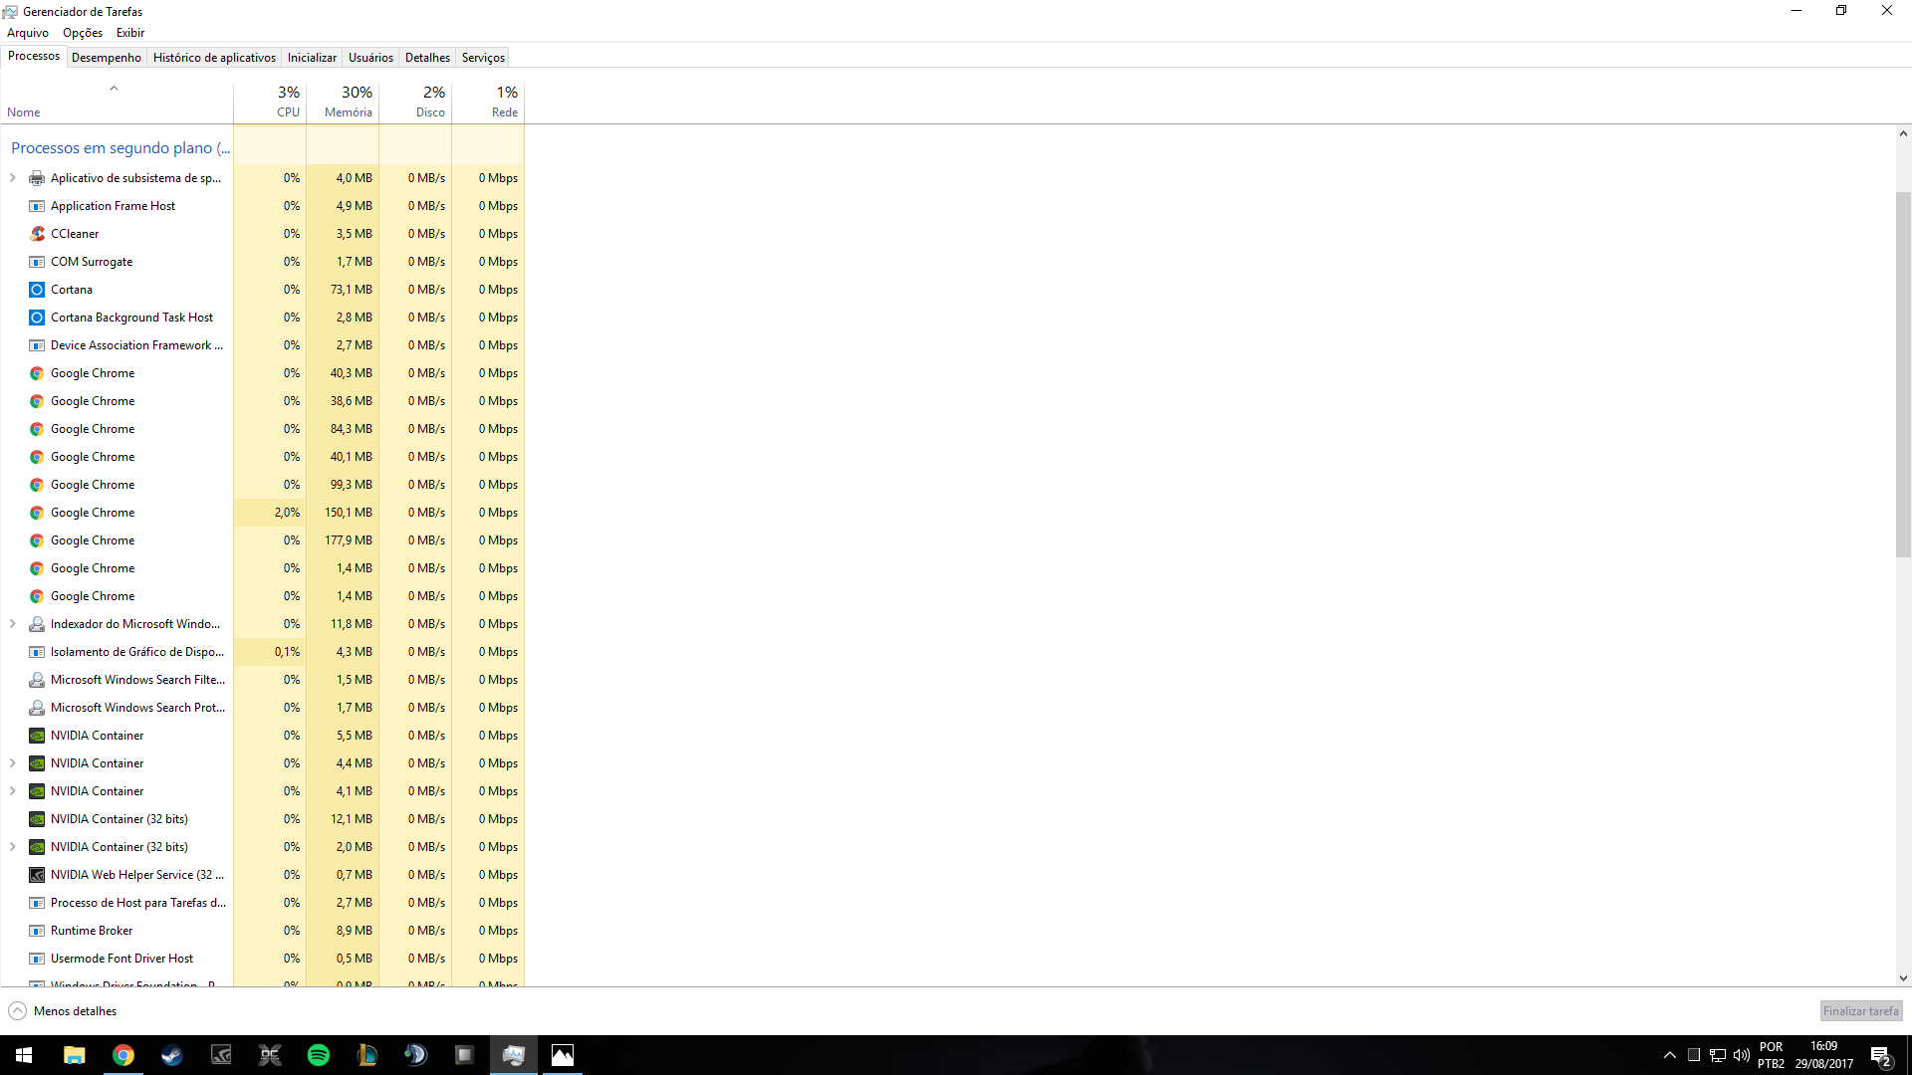
Task: Open the volume control in system tray
Action: pyautogui.click(x=1742, y=1055)
